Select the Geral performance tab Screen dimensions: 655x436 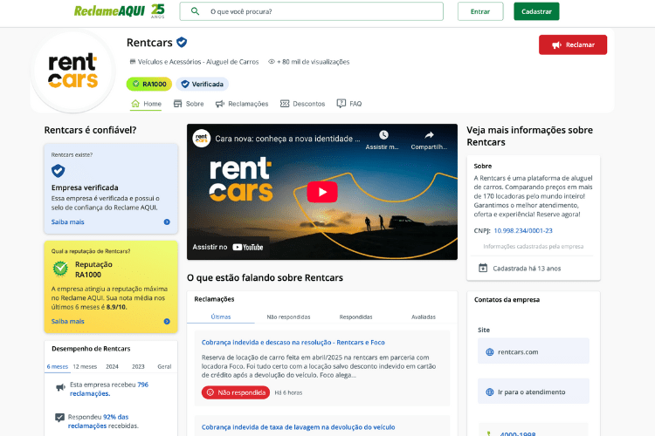[164, 366]
